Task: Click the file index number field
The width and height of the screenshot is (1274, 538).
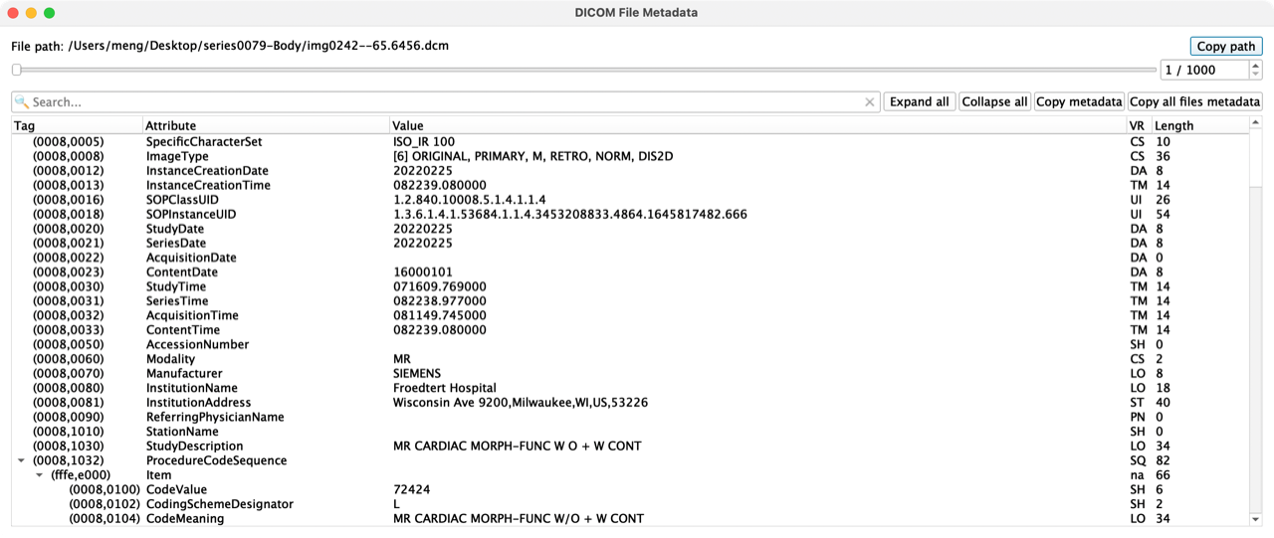Action: (1203, 70)
